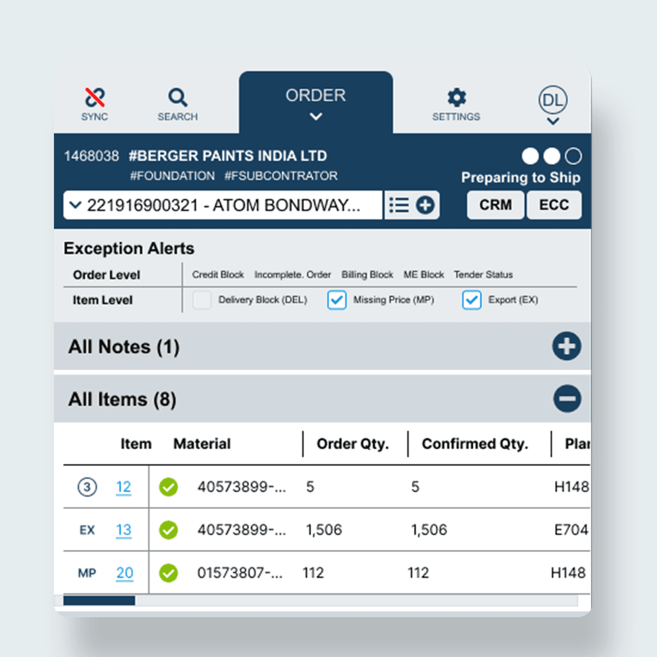657x657 pixels.
Task: Click the EX flag on item 13
Action: point(87,530)
